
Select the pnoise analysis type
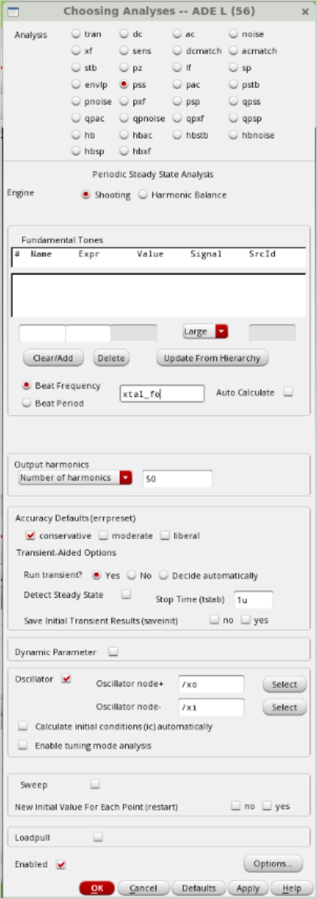click(x=76, y=102)
